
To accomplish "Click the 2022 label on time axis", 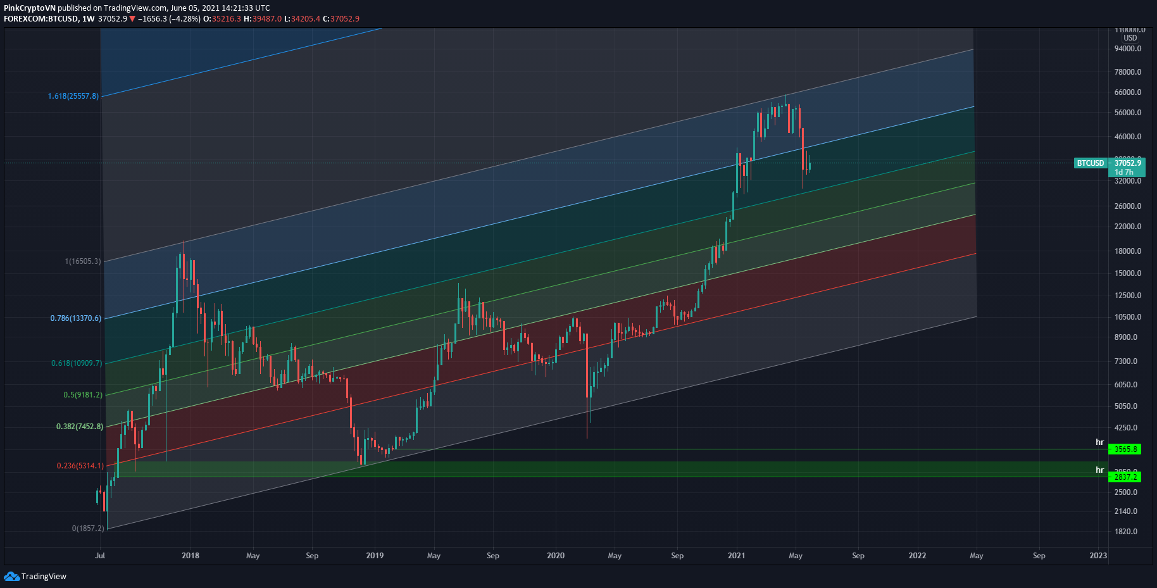I will tap(917, 556).
